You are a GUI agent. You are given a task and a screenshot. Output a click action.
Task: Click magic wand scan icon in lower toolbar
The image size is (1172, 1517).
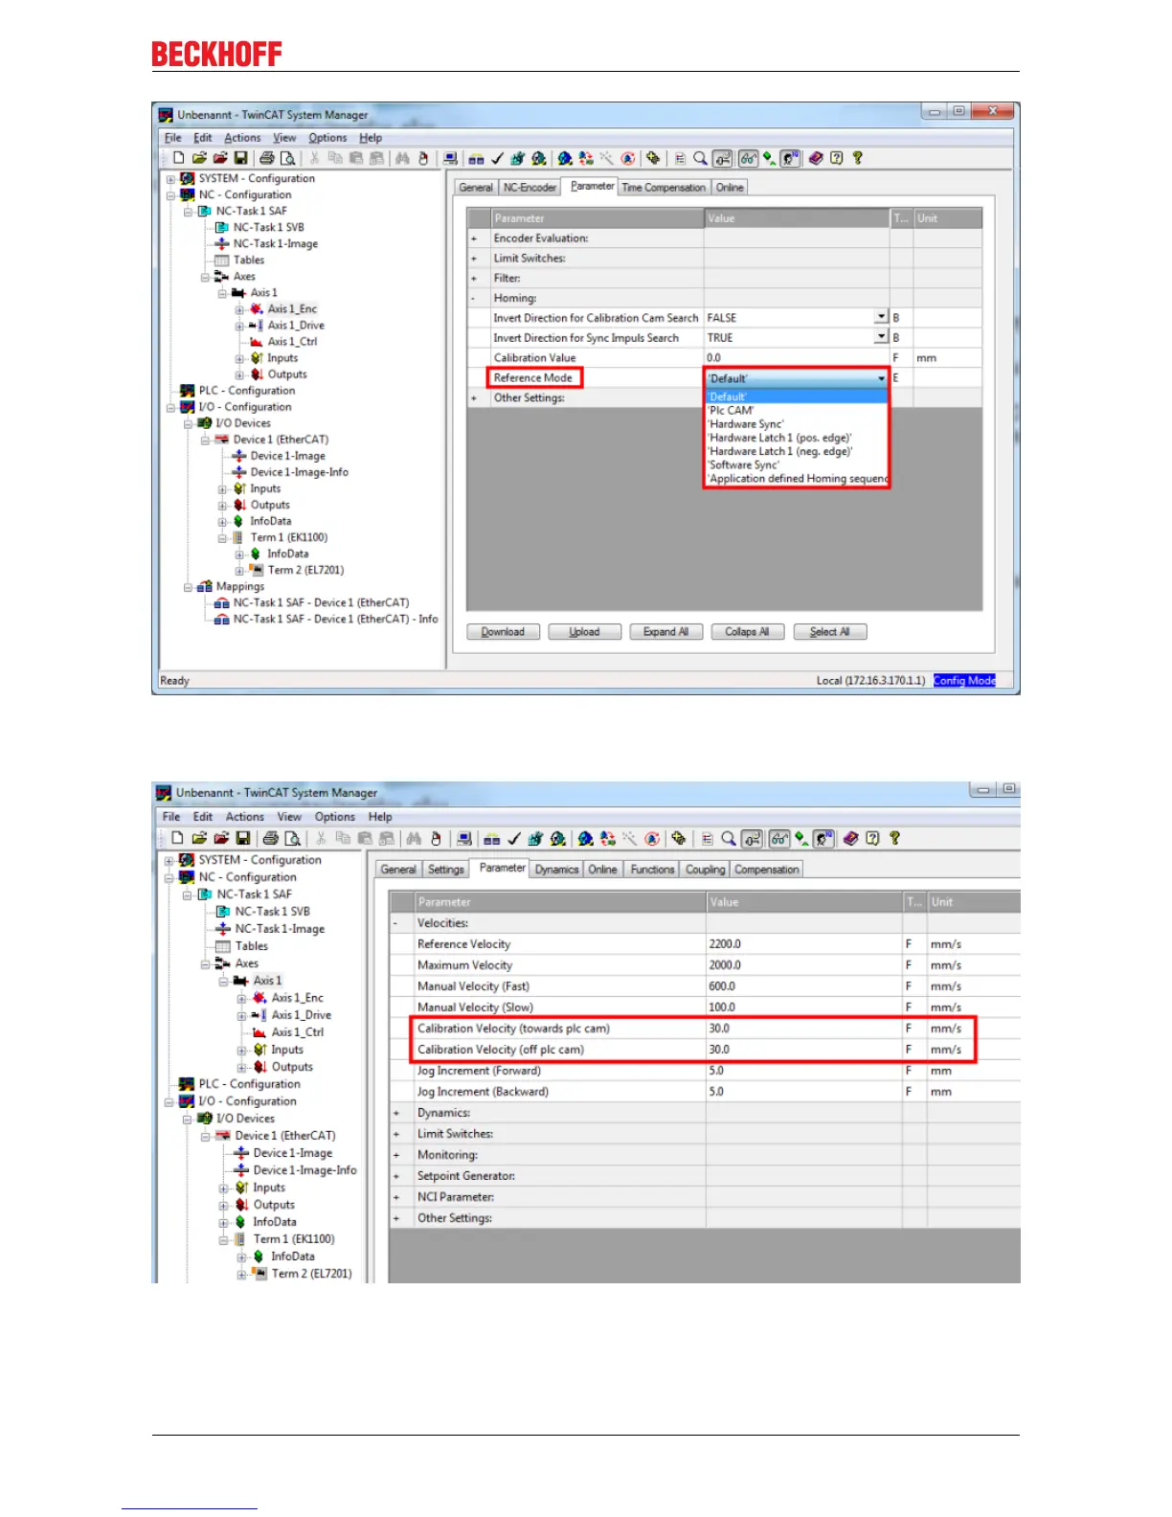point(629,838)
